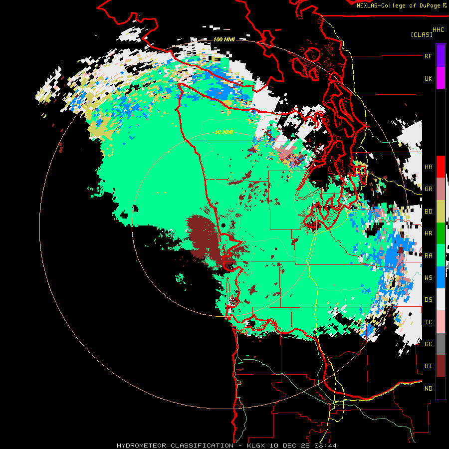Click the WS blue legend swatch
This screenshot has width=449, height=449.
(x=441, y=277)
